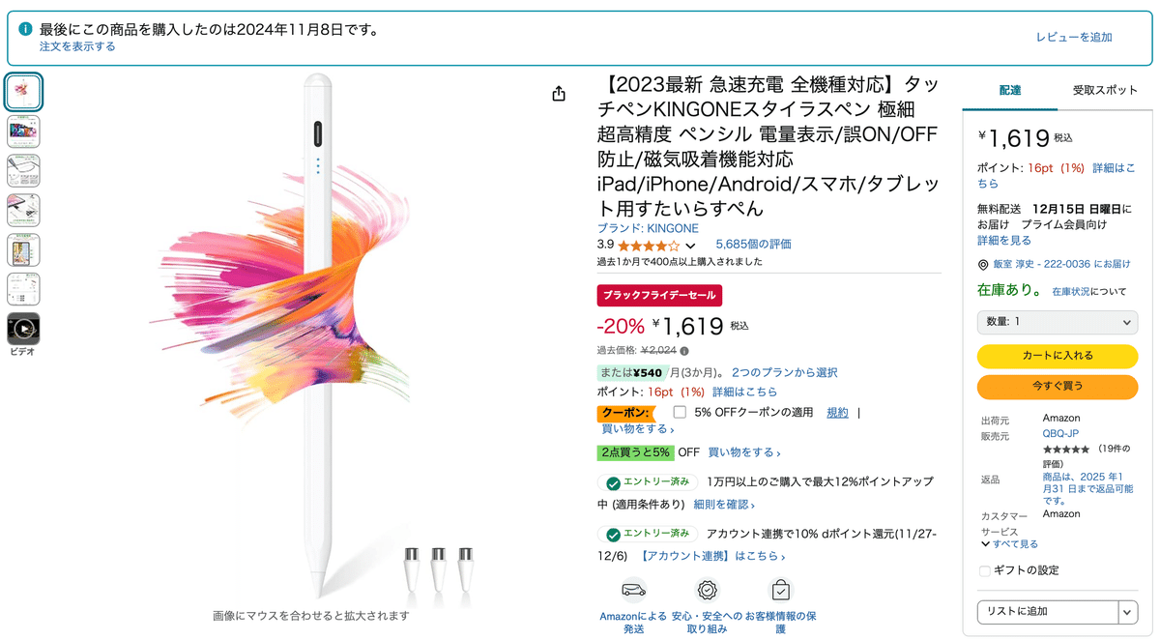Click the お客様情報の保護 bag icon
The image size is (1160, 640).
point(779,589)
